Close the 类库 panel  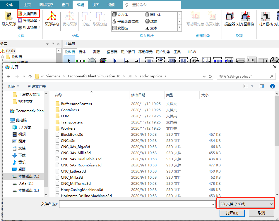58,44
